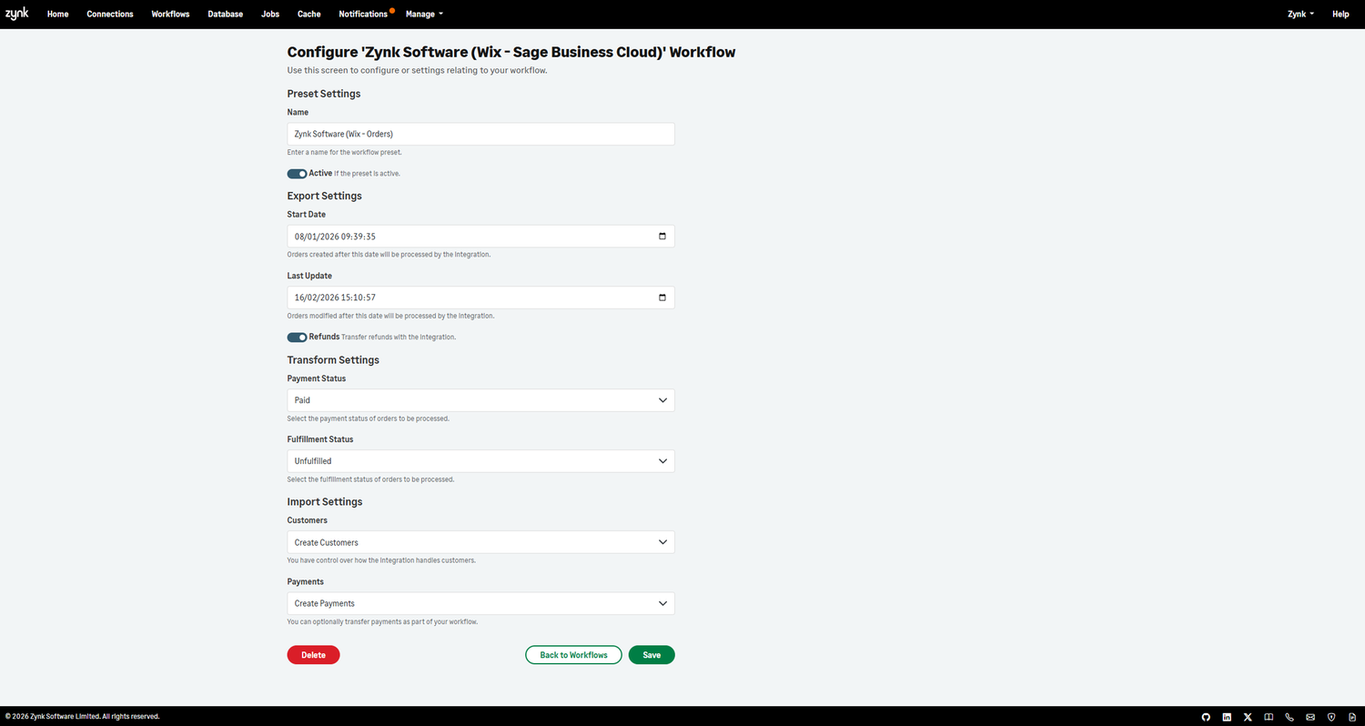Open the shield privacy icon in footer
Viewport: 1365px width, 726px height.
coord(1330,717)
